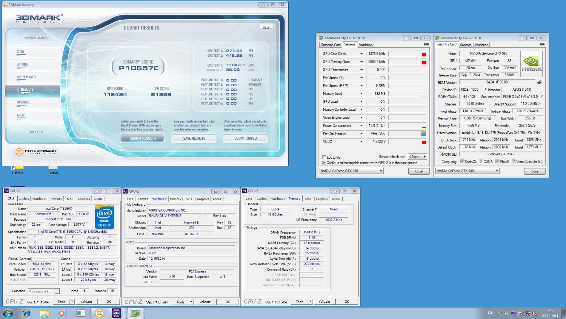Open the Processor #1 Selection dropdown in CPU-Z
The image size is (566, 319).
[44, 291]
